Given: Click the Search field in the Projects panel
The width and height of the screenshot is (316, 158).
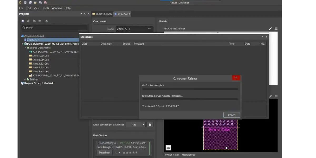Looking at the screenshot, I should pos(54,28).
